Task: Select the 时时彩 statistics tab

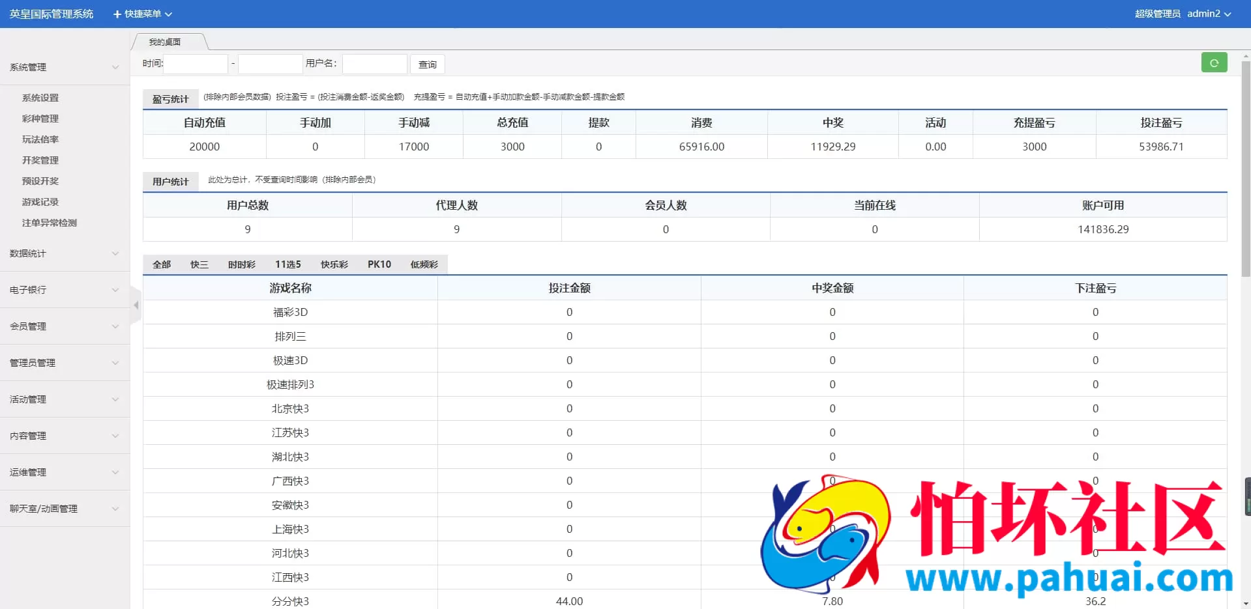Action: click(x=241, y=264)
